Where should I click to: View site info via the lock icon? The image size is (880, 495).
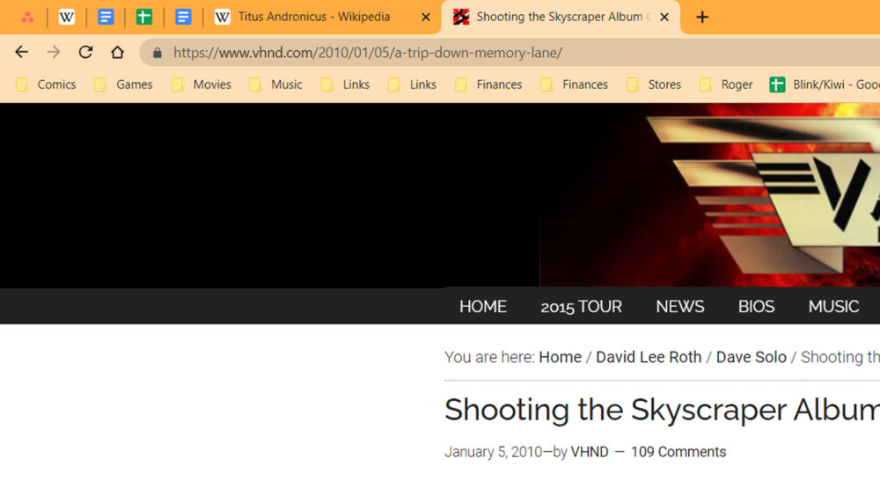pos(158,53)
